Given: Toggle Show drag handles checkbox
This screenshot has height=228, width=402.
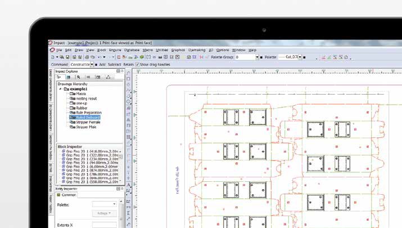Looking at the screenshot, I should coord(137,64).
